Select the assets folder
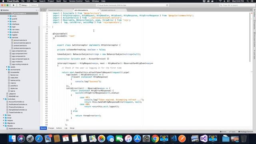Image resolution: width=256 pixels, height=144 pixels. click(x=13, y=67)
